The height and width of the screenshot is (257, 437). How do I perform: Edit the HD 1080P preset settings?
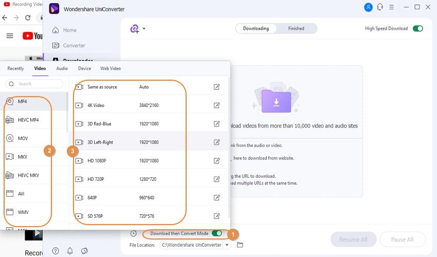coord(217,161)
